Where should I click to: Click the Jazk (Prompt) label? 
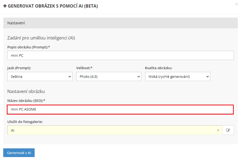pyautogui.click(x=19, y=68)
